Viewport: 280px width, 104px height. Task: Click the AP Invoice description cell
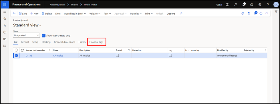[97, 56]
